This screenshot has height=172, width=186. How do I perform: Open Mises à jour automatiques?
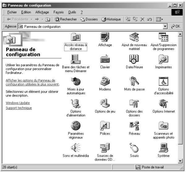(76, 81)
